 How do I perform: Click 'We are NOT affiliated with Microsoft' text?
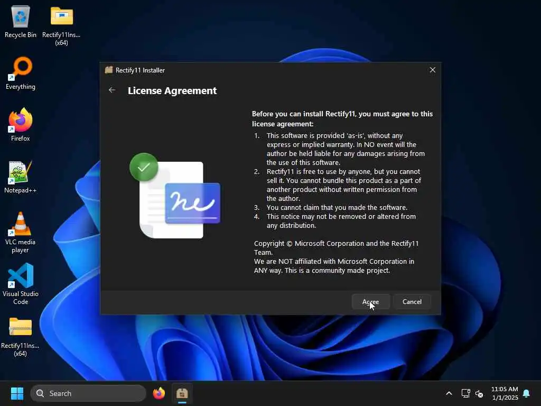click(x=334, y=265)
